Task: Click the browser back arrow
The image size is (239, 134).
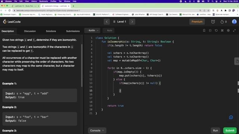Action: pos(1,10)
